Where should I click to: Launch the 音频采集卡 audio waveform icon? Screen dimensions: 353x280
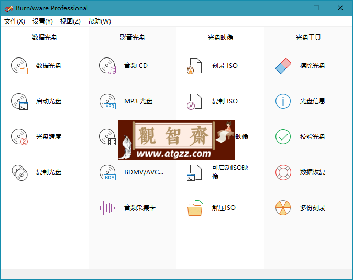pos(107,208)
